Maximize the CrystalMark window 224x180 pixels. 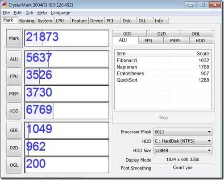point(203,5)
